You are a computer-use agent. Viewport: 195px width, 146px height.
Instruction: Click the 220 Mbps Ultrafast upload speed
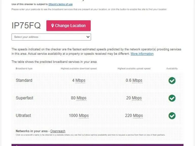(x=134, y=116)
